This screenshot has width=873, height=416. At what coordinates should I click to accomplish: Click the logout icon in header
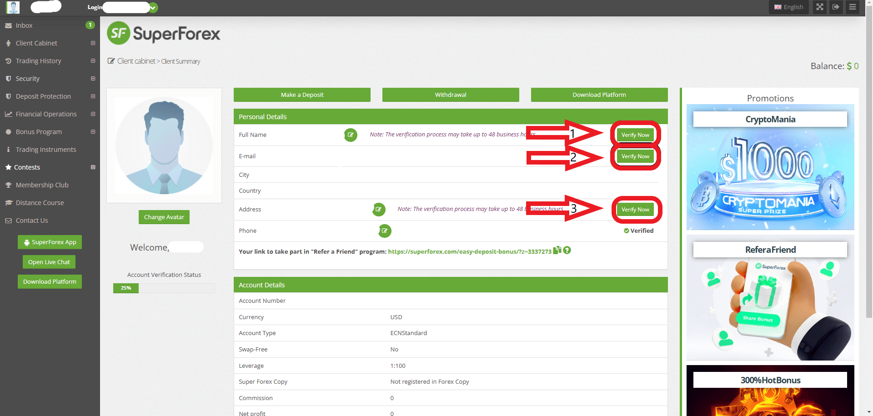point(836,7)
